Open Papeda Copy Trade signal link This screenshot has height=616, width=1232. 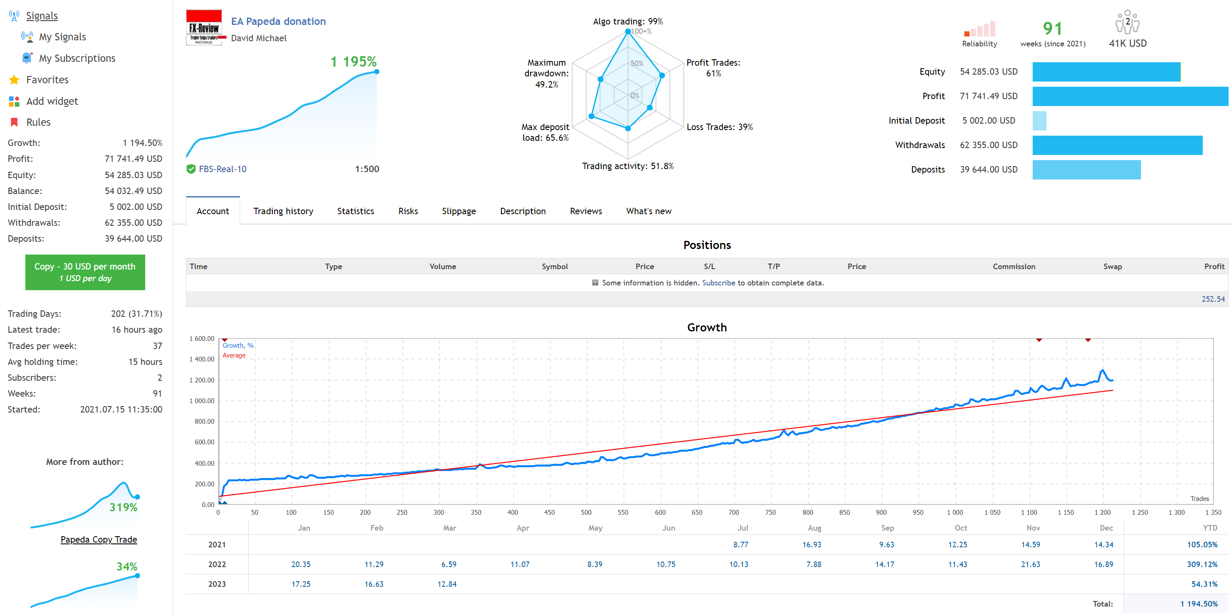tap(98, 540)
